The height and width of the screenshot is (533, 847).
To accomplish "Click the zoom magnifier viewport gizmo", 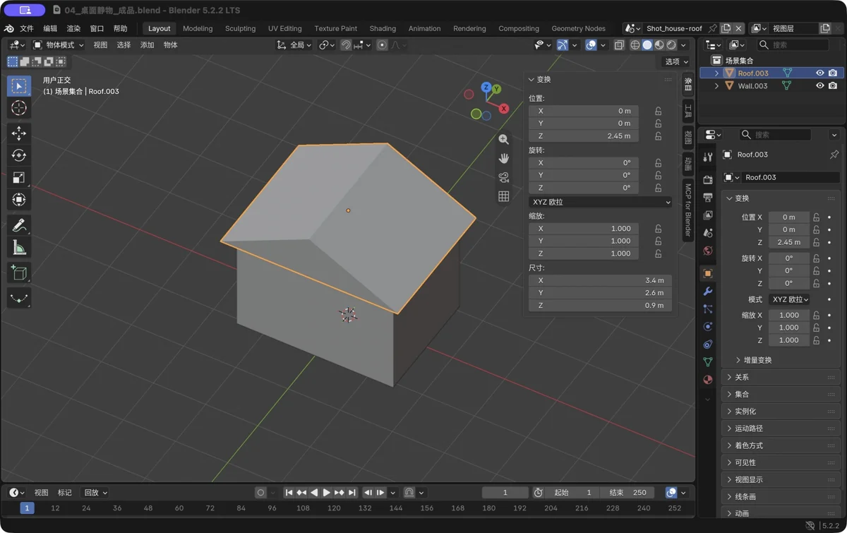I will pyautogui.click(x=503, y=140).
